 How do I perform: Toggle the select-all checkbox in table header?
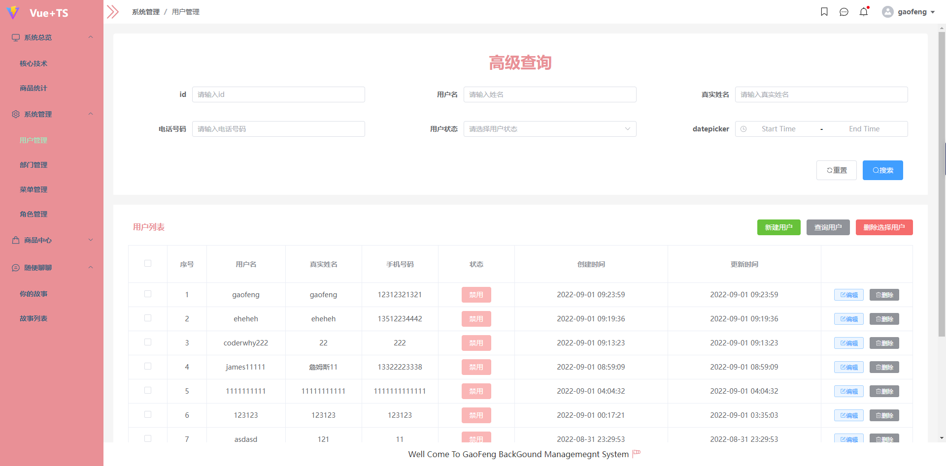pos(147,264)
